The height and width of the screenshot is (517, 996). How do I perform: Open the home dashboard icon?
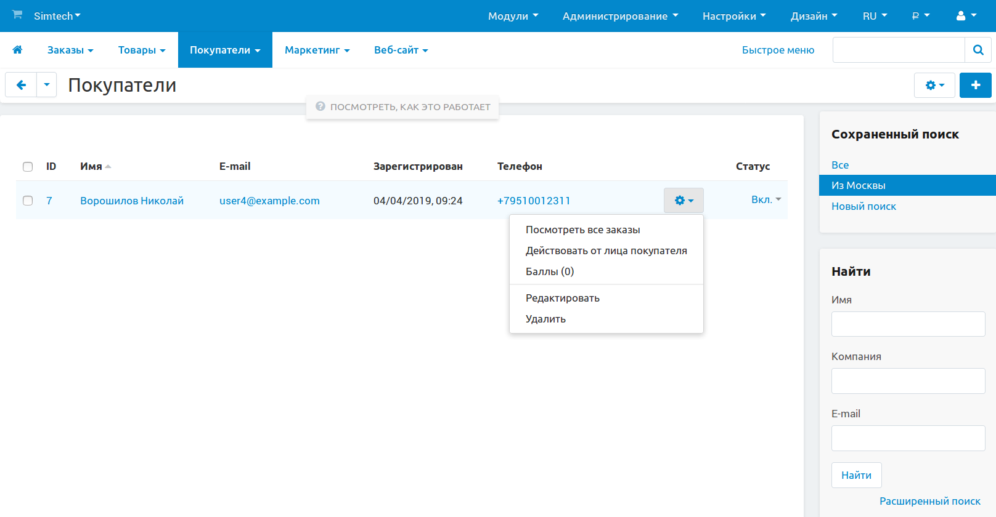coord(17,50)
